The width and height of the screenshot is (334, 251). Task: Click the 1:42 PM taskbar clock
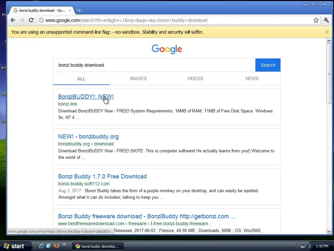pyautogui.click(x=322, y=246)
